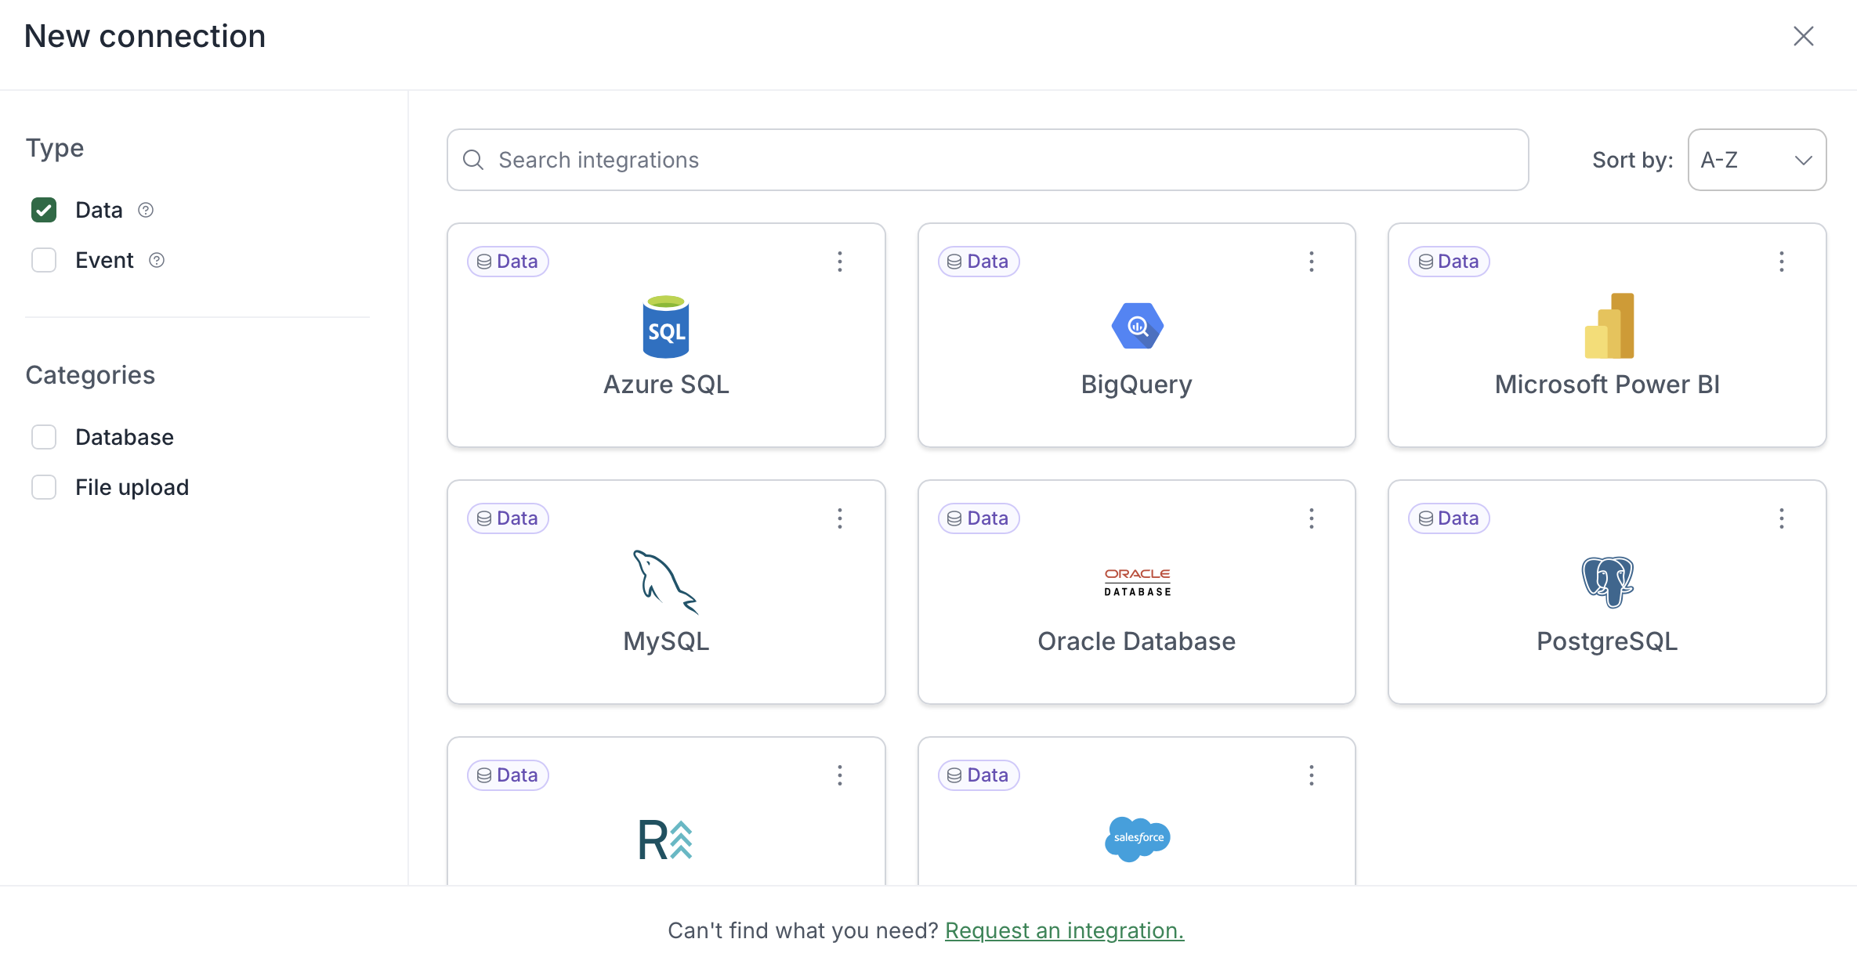Click the Azure SQL database icon

[x=666, y=327]
